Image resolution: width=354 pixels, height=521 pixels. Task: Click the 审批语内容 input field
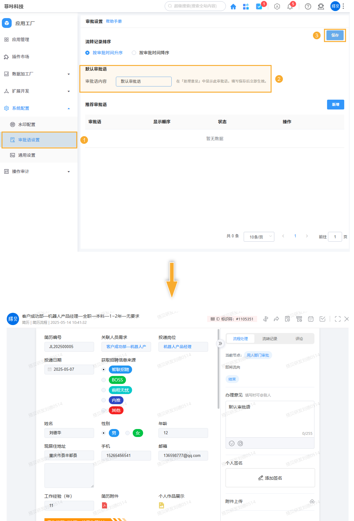(x=144, y=81)
